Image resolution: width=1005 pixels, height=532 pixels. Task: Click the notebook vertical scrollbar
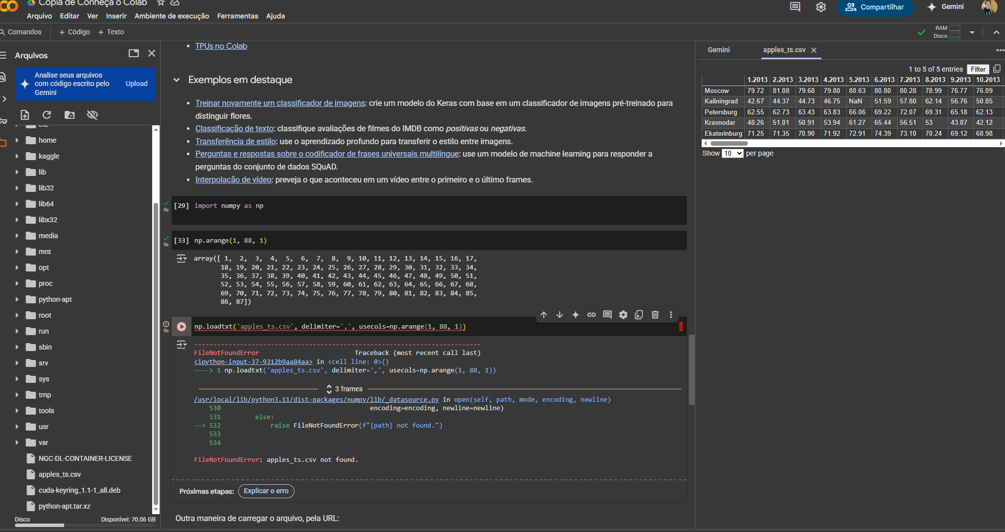click(x=691, y=370)
